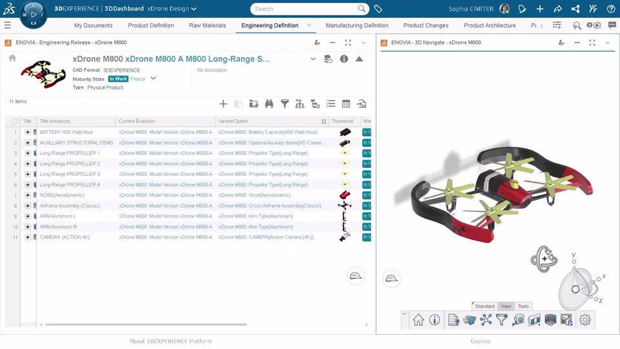The image size is (620, 349).
Task: Sort by the Variant/Option column sort icon
Action: (324, 121)
